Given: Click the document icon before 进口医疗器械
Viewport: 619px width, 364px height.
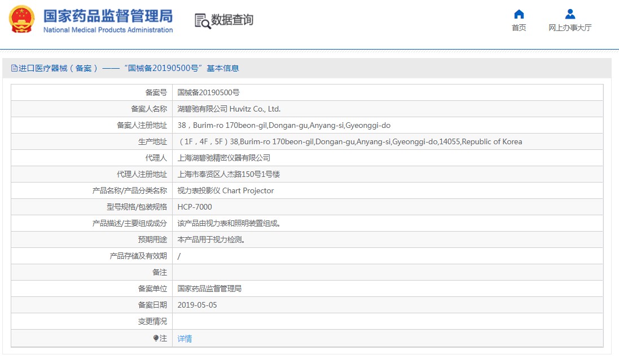Looking at the screenshot, I should click(14, 68).
